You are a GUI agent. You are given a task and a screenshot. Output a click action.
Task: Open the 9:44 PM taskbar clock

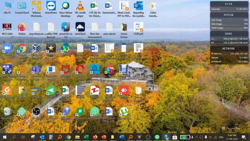click(x=232, y=137)
